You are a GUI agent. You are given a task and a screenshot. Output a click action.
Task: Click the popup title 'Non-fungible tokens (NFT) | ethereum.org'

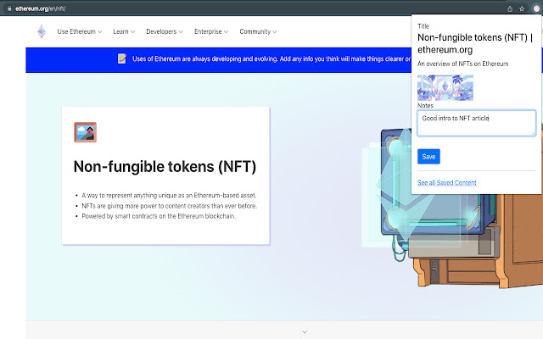tap(475, 43)
